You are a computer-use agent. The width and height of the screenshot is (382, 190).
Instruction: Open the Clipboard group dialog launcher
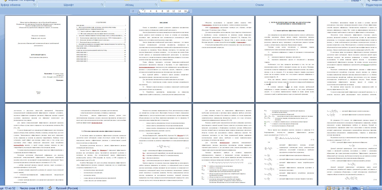(35, 5)
